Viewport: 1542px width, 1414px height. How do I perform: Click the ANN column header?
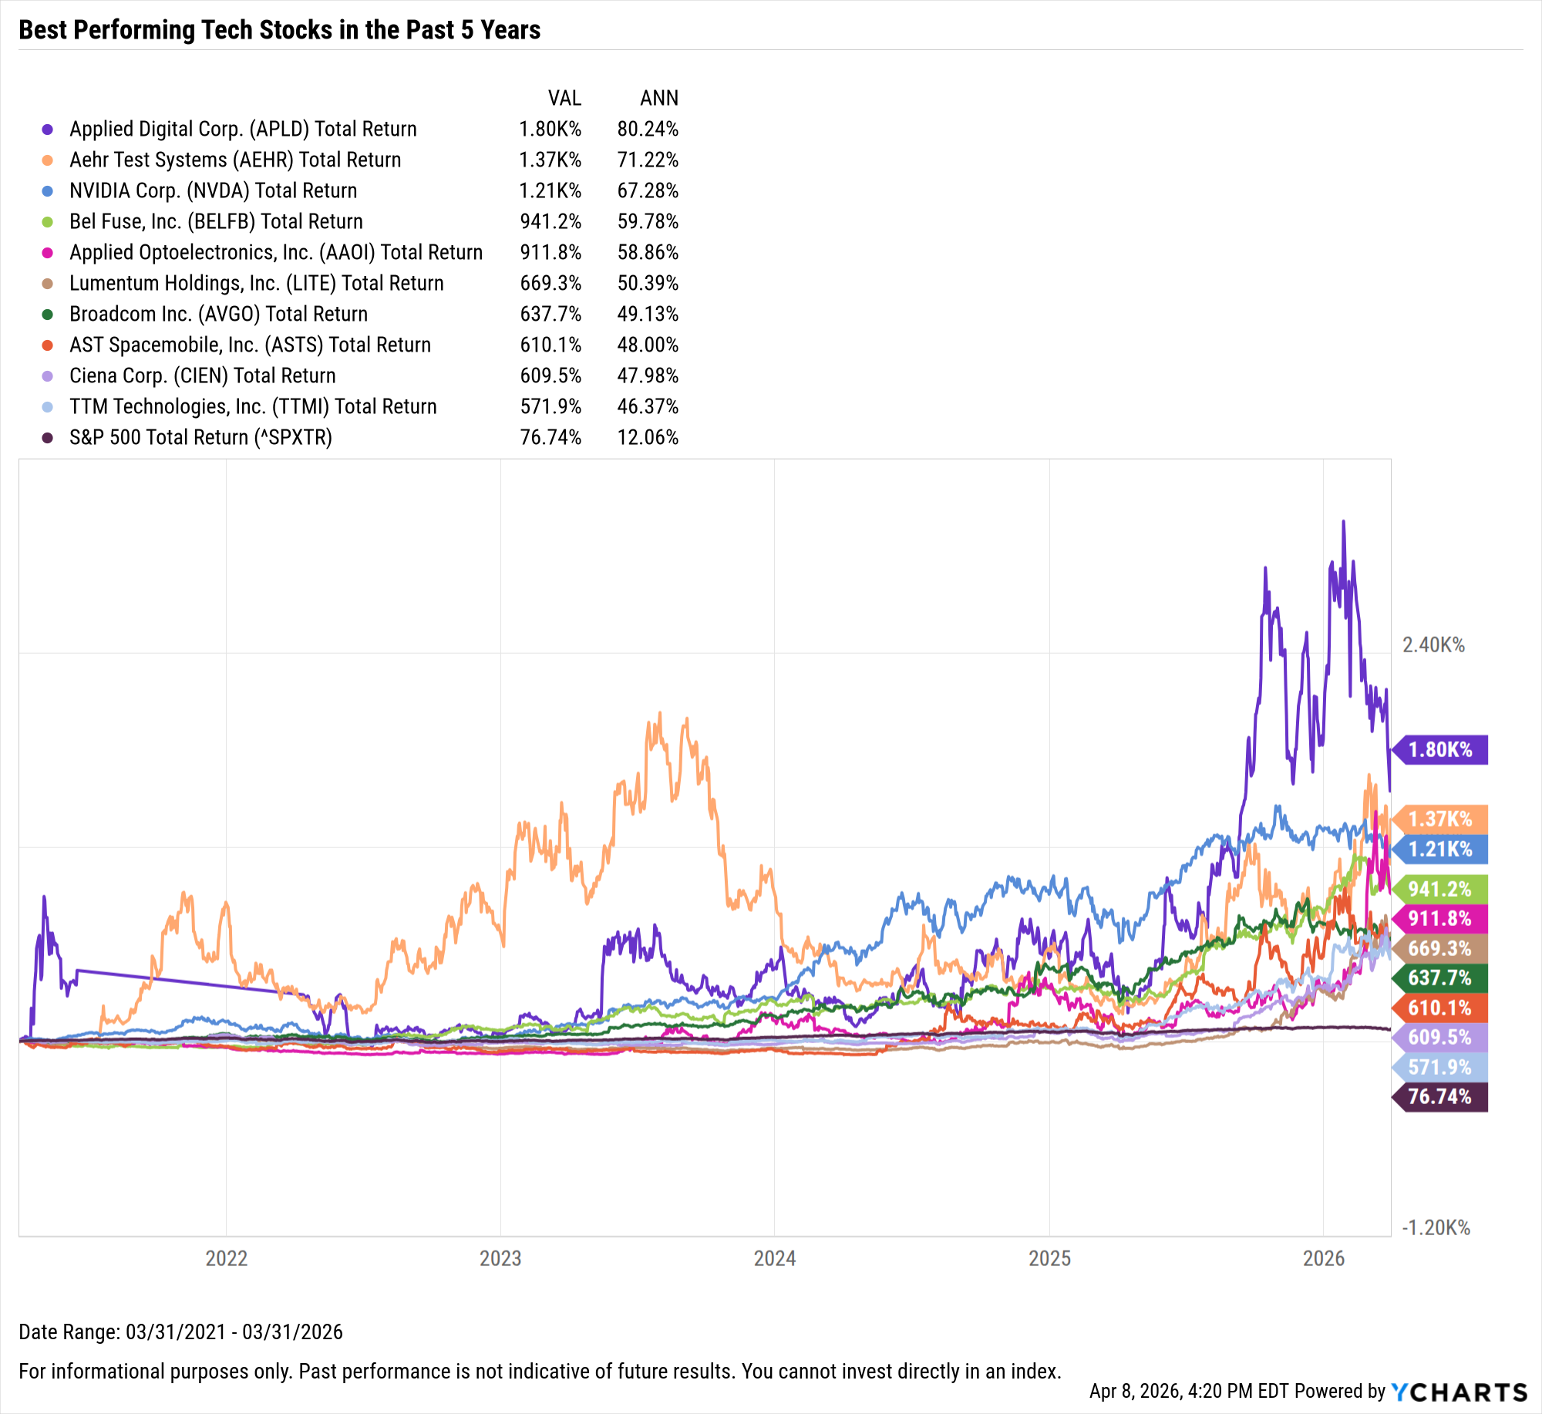click(x=659, y=99)
